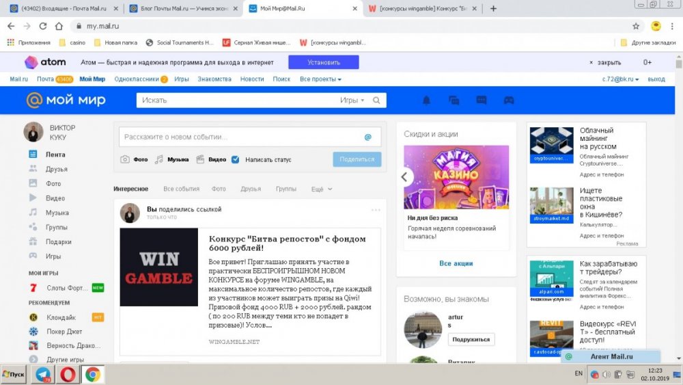Expand the Ещё feed filter dropdown
Screen dimensions: 683x385
coord(322,189)
